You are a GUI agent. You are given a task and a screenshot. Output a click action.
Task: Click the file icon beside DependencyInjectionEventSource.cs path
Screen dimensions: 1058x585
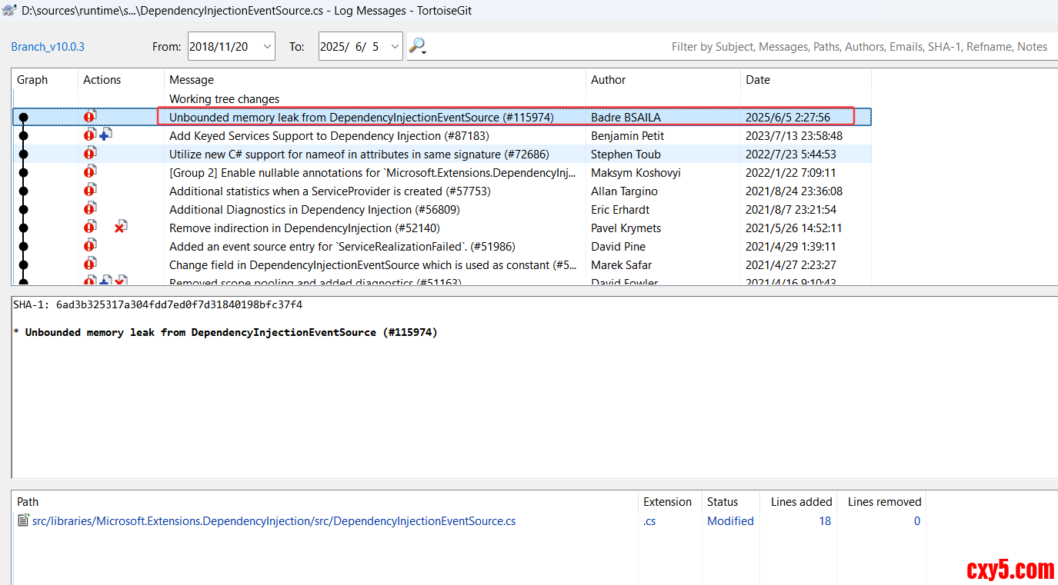tap(23, 521)
